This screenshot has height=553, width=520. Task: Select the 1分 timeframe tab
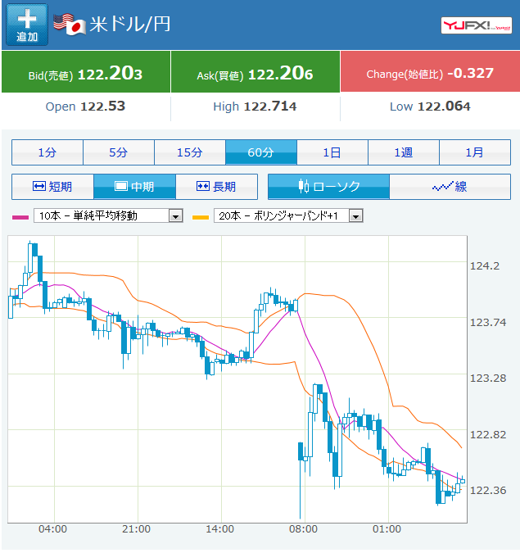click(47, 152)
